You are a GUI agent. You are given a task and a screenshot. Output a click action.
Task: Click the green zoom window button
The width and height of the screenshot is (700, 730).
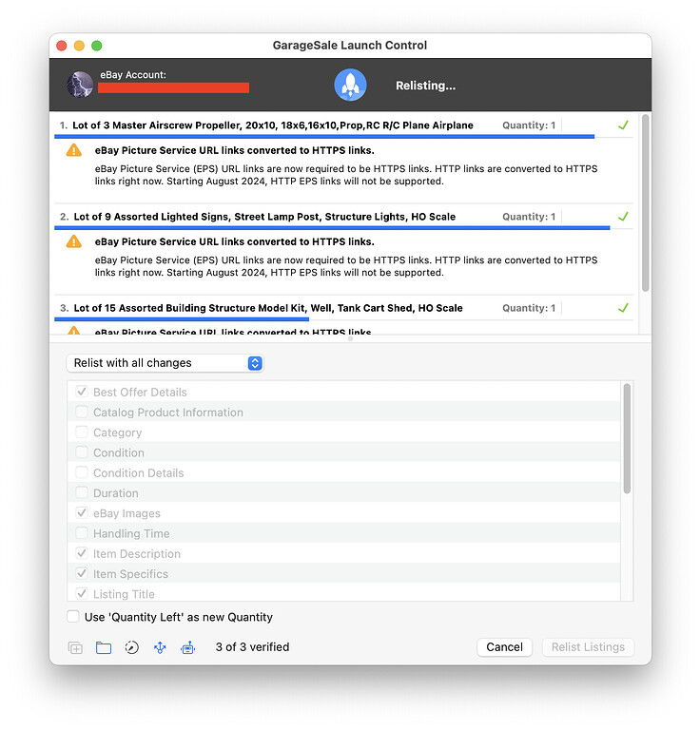click(x=96, y=46)
